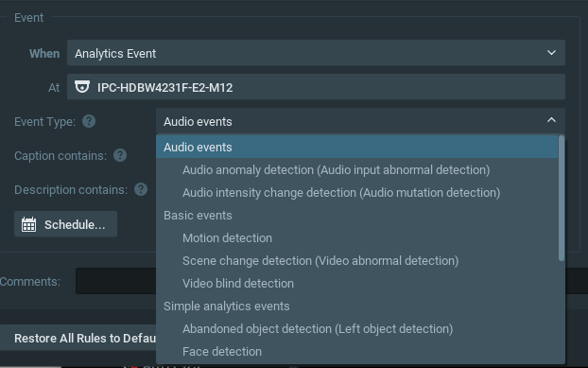Click the Description contains help icon
588x368 pixels.
(141, 189)
